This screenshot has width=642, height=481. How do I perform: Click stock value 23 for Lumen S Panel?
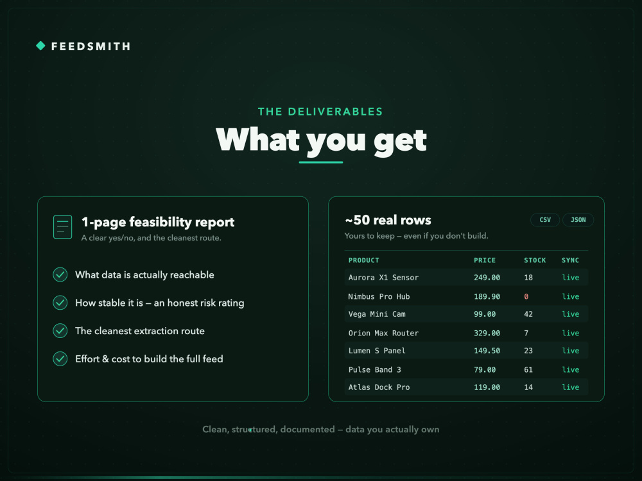tap(528, 351)
